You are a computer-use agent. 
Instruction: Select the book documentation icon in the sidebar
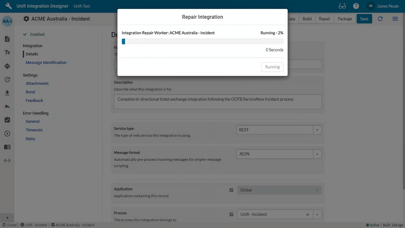[7, 147]
